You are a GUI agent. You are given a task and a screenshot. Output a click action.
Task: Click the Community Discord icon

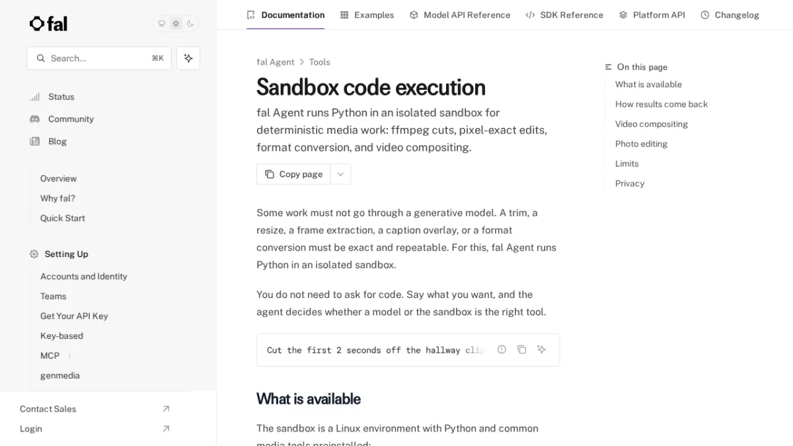click(x=34, y=119)
